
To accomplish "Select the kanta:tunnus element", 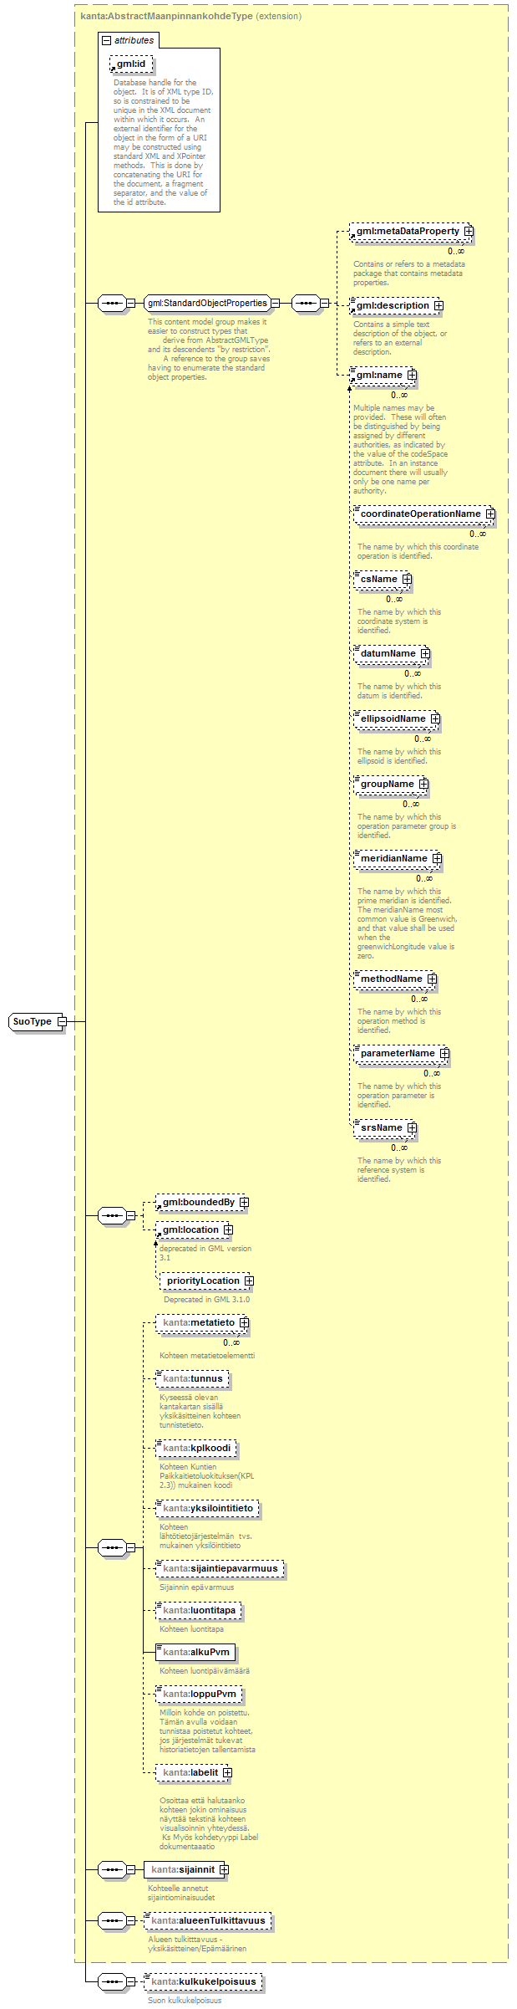I will point(192,1378).
